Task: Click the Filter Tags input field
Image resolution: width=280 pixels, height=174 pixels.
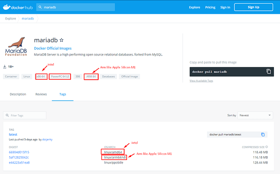Action: 25,115
